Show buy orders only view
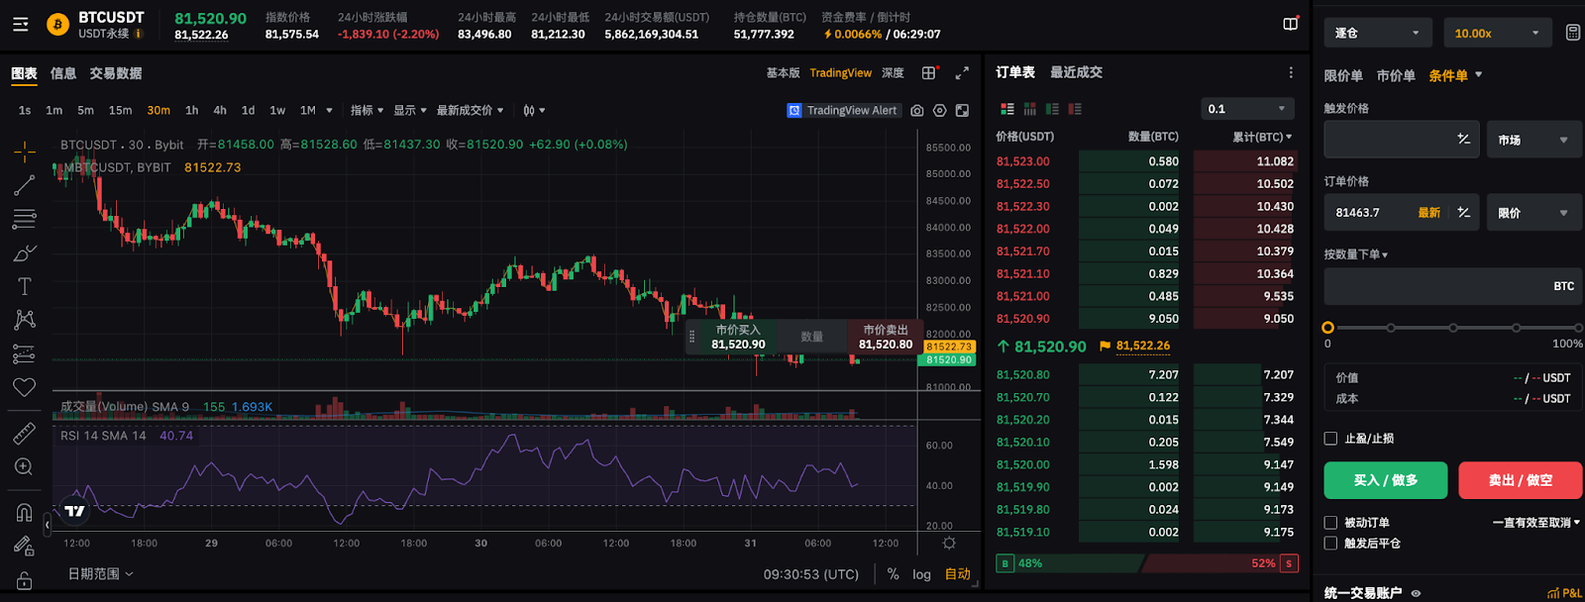Screen dimensions: 1585x602 pyautogui.click(x=1052, y=109)
